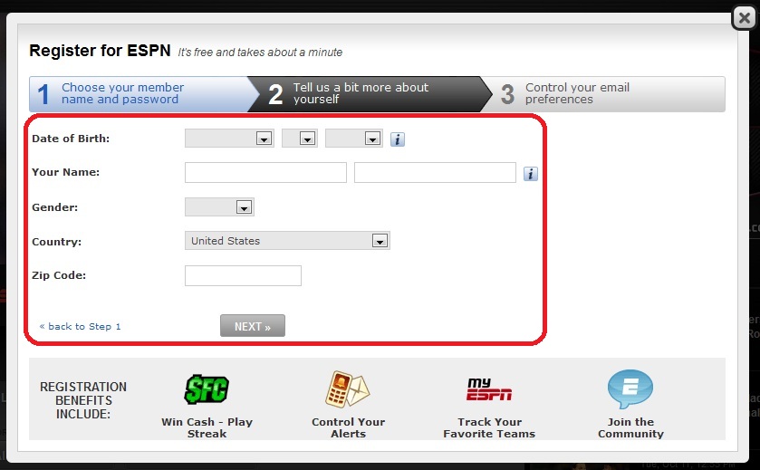Click the Join the Community speech bubble icon

[x=630, y=389]
